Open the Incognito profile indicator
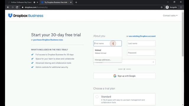The height and width of the screenshot is (106, 189). coord(171,7)
